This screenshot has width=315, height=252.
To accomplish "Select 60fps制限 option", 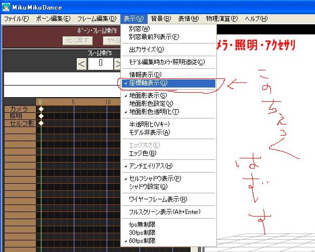I will (x=169, y=241).
